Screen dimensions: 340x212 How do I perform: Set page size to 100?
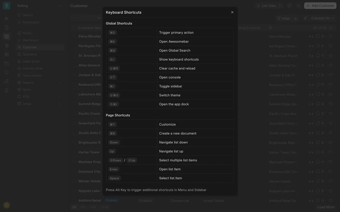pyautogui.click(x=83, y=207)
